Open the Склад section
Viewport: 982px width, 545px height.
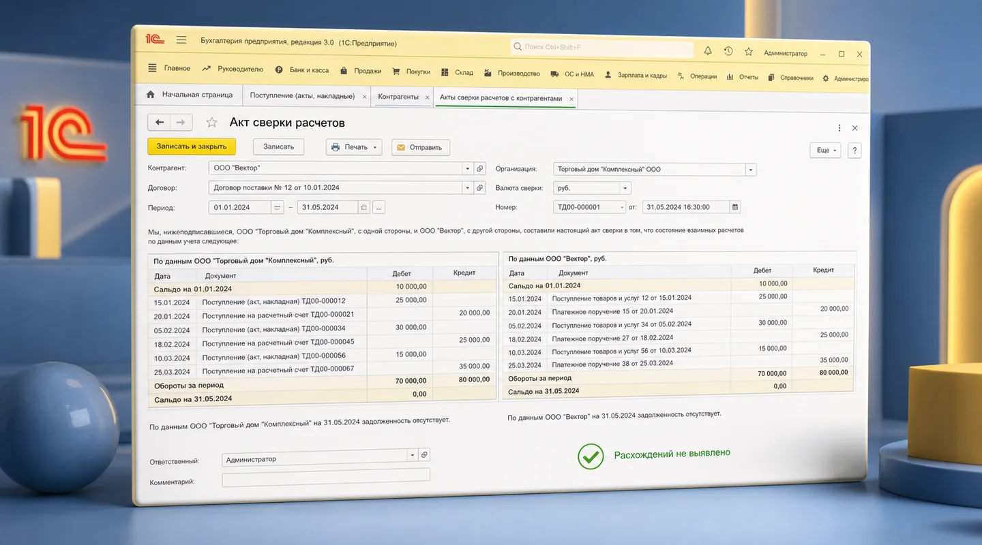[457, 72]
